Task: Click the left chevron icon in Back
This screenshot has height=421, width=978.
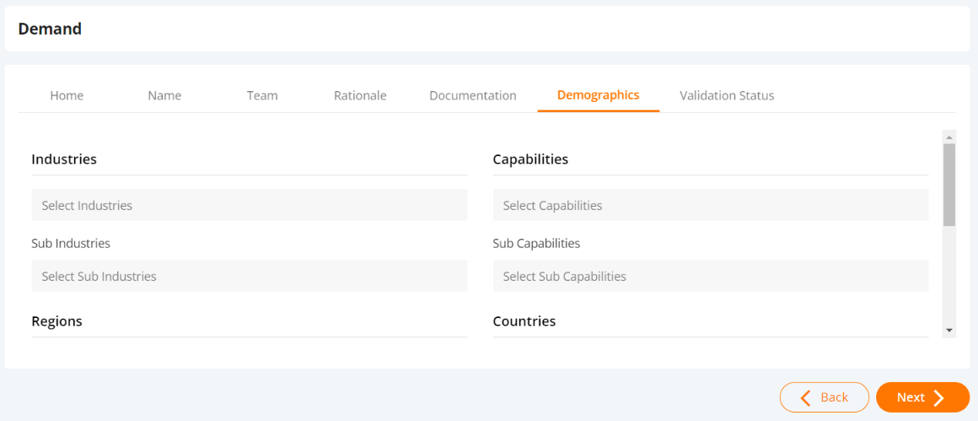Action: point(805,398)
